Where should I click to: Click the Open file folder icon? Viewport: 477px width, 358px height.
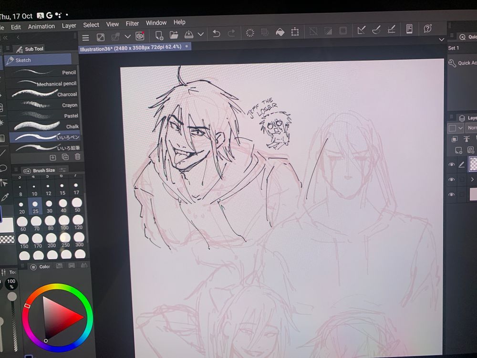[x=174, y=35]
